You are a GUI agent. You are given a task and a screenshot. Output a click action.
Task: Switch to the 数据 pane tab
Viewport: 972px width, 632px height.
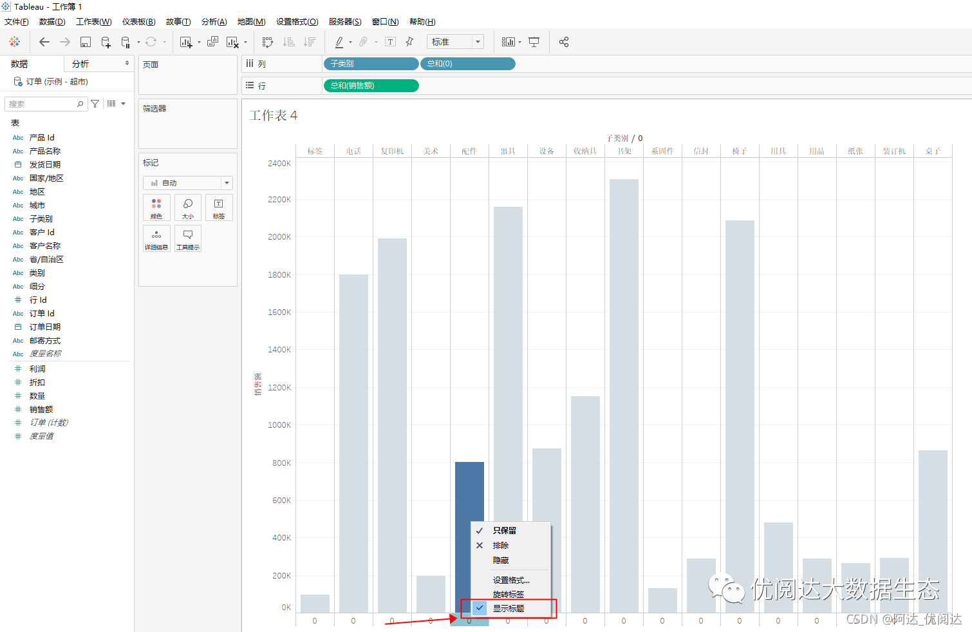[x=32, y=64]
